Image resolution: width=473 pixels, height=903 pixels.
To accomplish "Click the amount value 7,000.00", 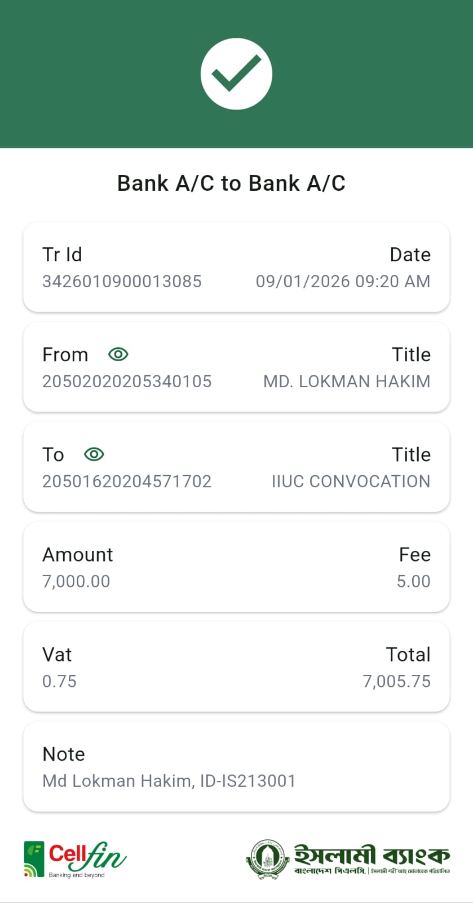I will (x=76, y=581).
